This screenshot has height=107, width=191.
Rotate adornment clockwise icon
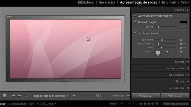click(90, 96)
